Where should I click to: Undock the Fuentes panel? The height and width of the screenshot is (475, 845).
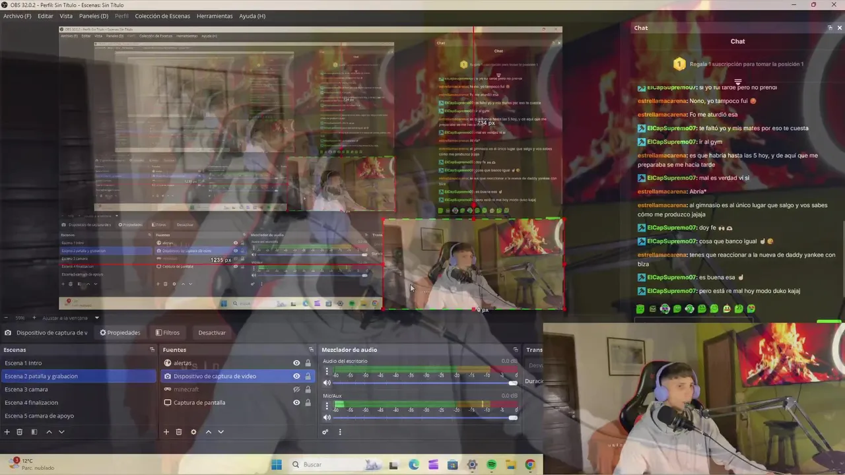[311, 350]
